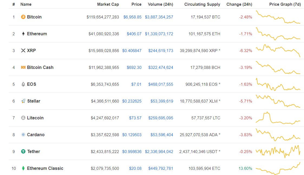Sort by the Change (24h) column header

click(239, 4)
